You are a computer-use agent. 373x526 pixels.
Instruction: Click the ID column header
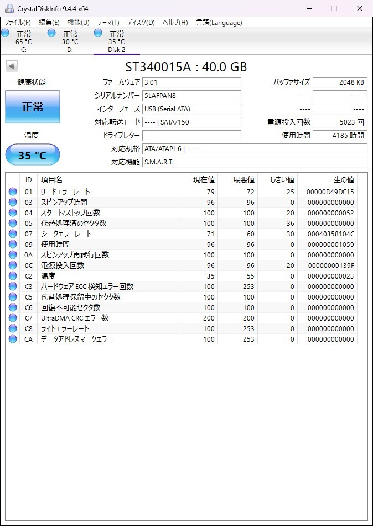tap(29, 180)
